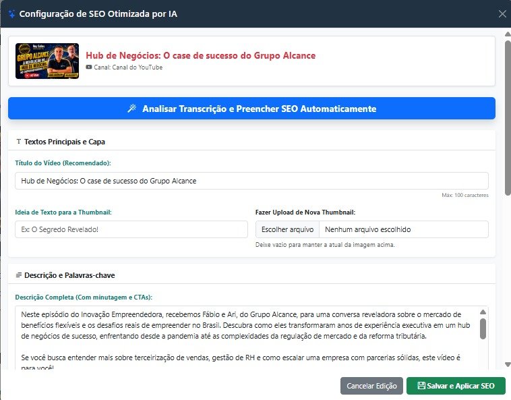Viewport: 511px width, 400px height.
Task: Click the red video title heading
Action: (200, 55)
